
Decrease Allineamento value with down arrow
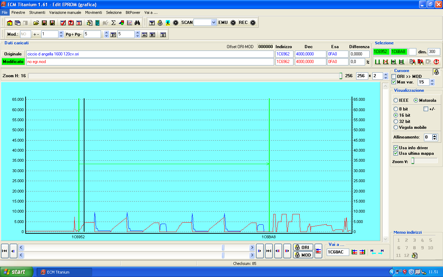[435, 139]
